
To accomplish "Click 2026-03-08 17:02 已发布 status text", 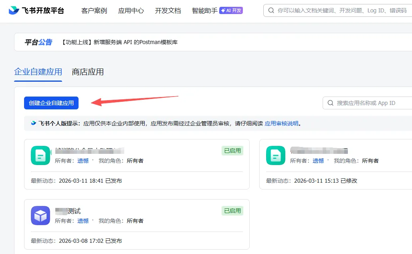I will tap(91, 241).
